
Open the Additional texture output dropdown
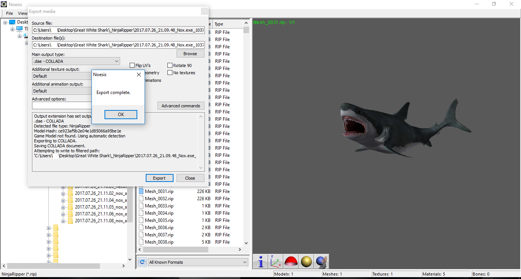(62, 76)
